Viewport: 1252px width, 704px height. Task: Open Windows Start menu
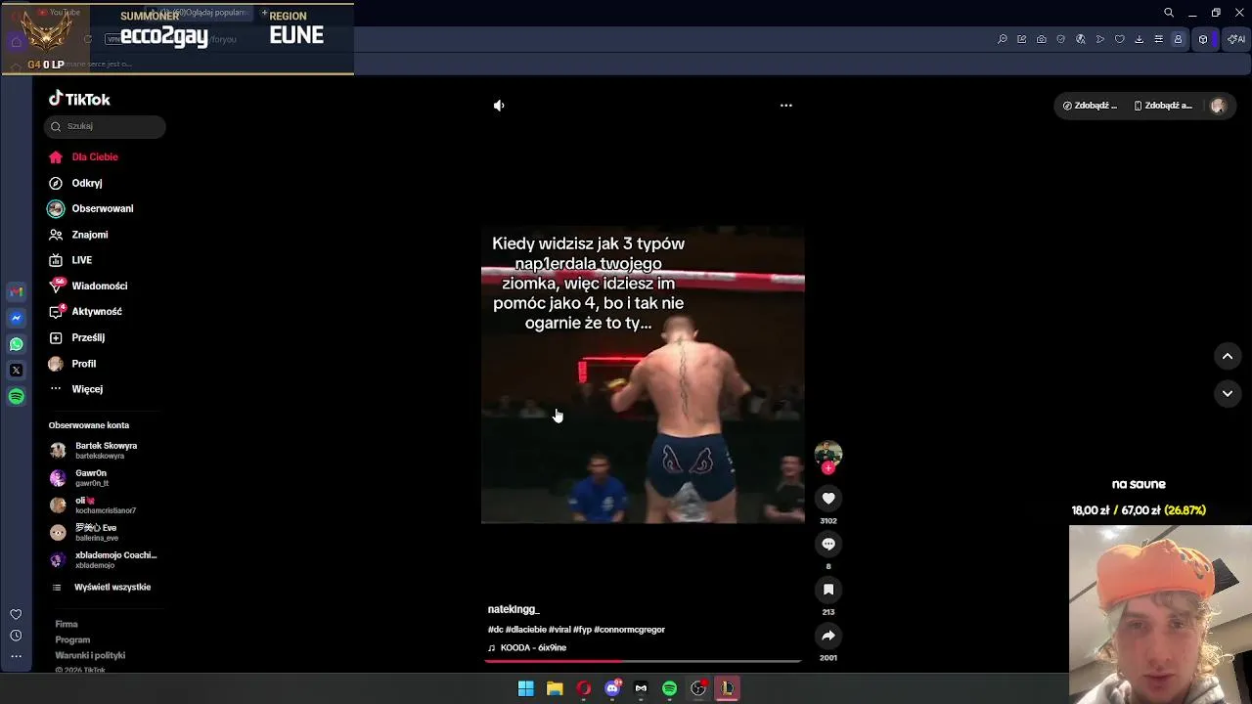(x=526, y=688)
